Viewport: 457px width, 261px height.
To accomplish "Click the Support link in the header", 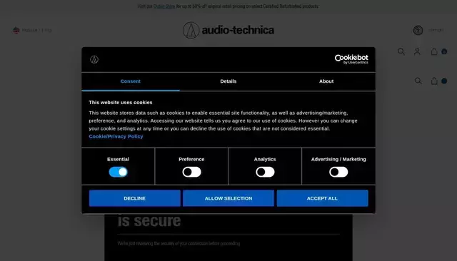I will (x=436, y=30).
